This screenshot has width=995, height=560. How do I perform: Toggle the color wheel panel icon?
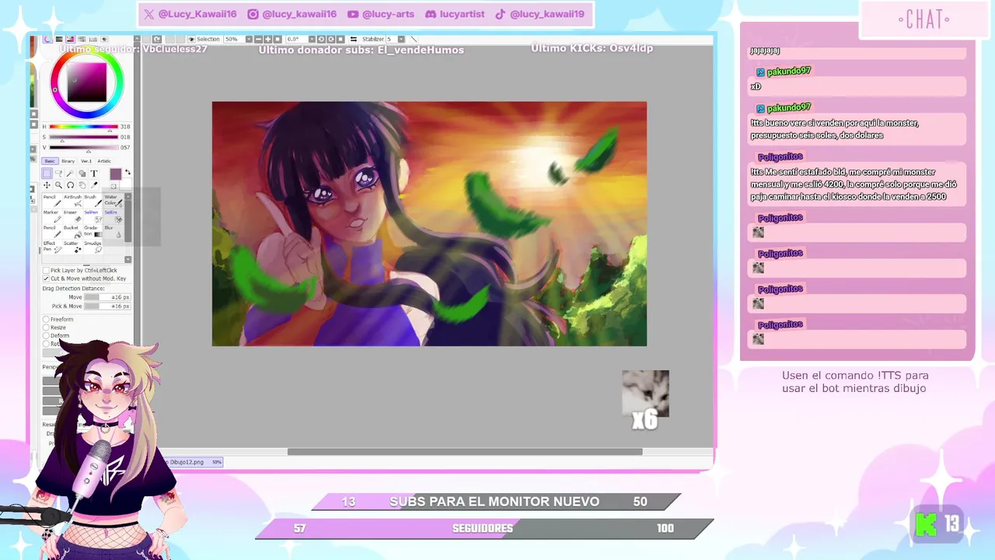point(47,39)
